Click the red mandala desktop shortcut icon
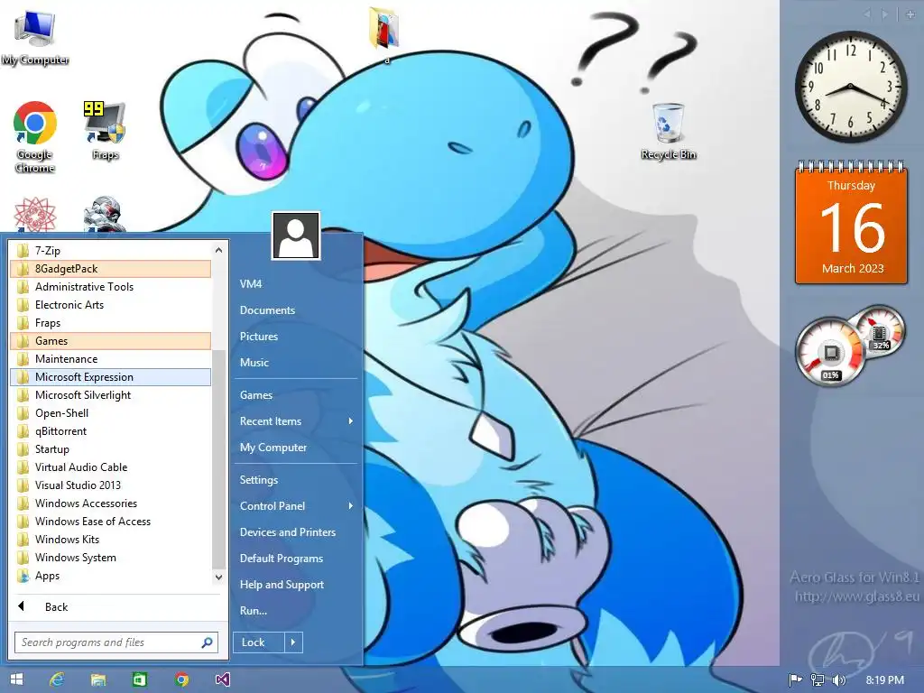 click(35, 214)
